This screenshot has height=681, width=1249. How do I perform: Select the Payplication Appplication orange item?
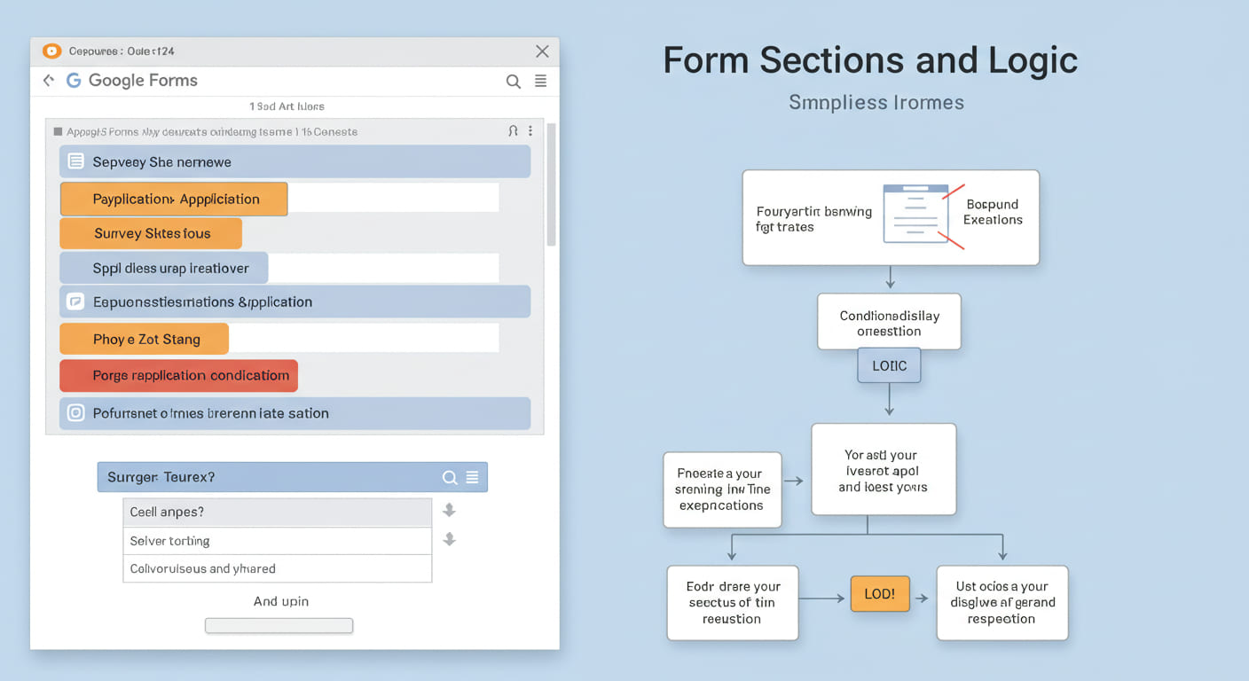pyautogui.click(x=174, y=200)
